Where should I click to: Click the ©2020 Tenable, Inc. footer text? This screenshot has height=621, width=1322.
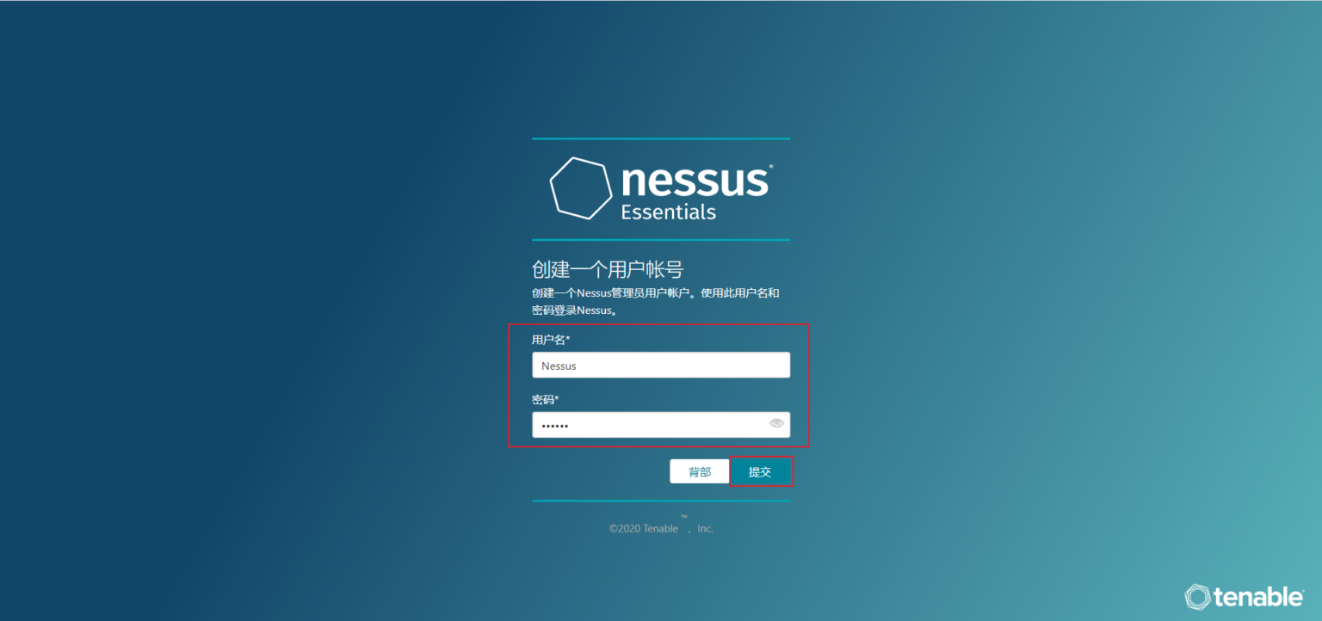(661, 529)
